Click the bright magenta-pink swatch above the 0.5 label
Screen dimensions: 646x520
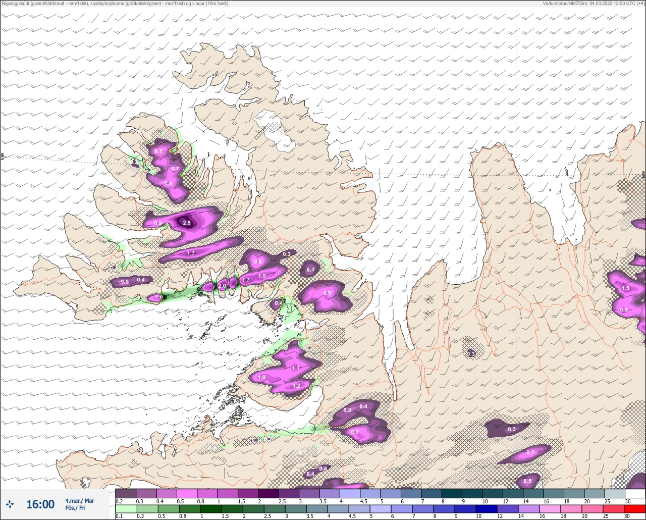tap(187, 493)
